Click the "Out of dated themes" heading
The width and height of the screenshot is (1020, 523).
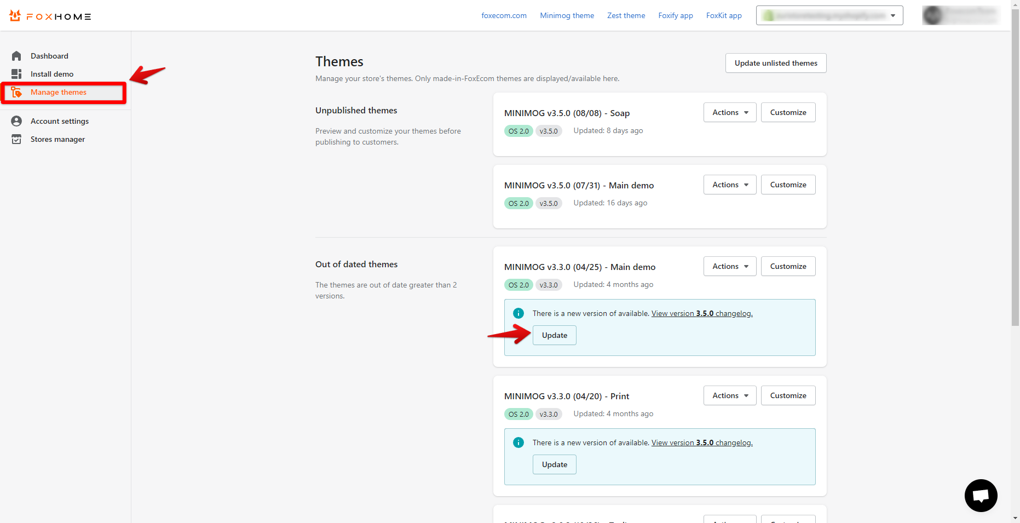pyautogui.click(x=356, y=264)
